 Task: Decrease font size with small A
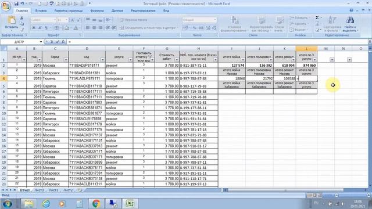(79, 20)
